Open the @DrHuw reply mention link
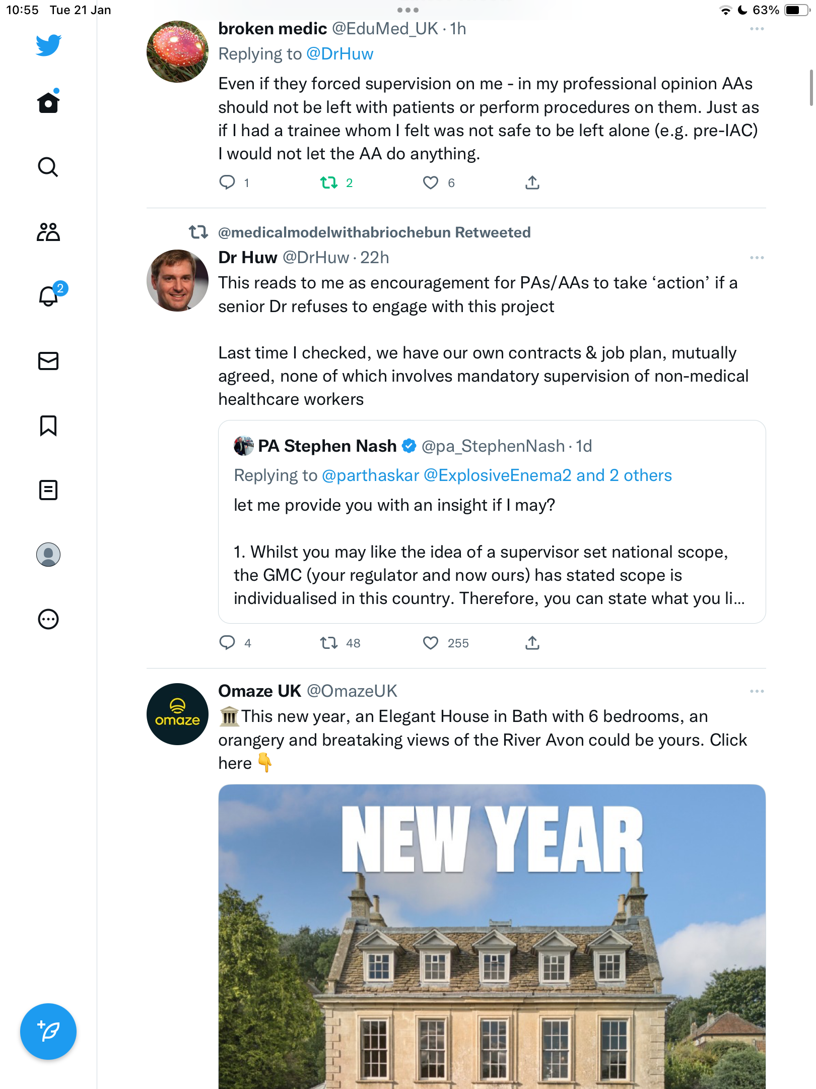Screen dimensions: 816x1089 (x=339, y=54)
